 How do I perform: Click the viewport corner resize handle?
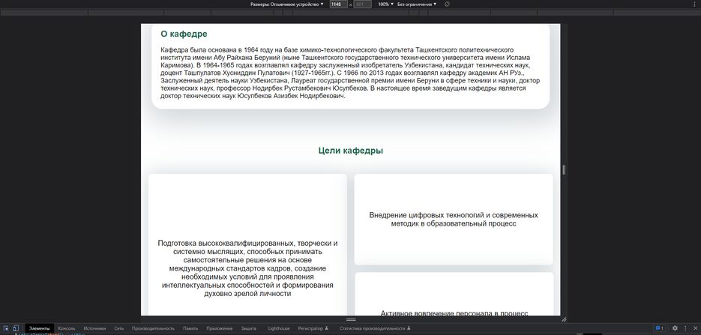[x=564, y=319]
